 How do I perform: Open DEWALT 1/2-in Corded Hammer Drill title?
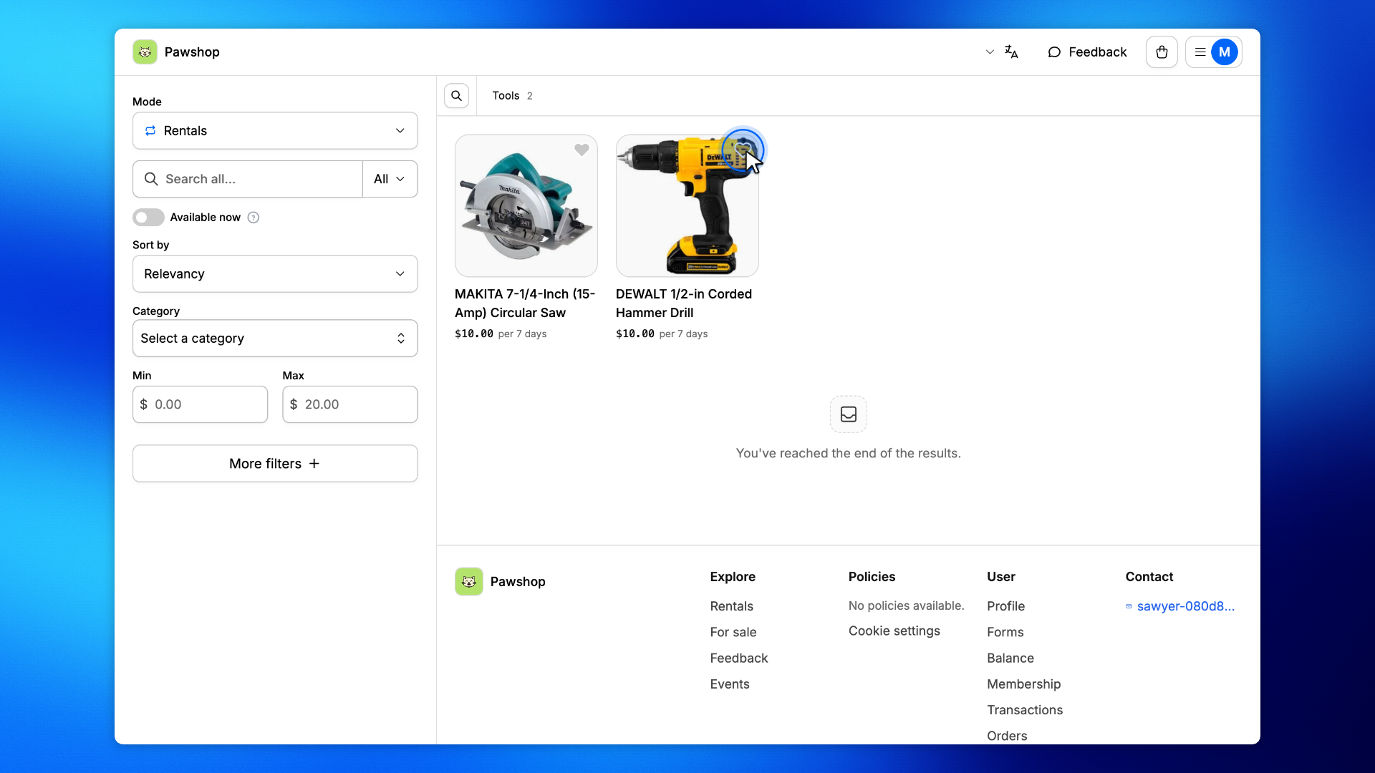coord(684,303)
